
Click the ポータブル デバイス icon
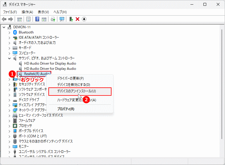[15, 131]
